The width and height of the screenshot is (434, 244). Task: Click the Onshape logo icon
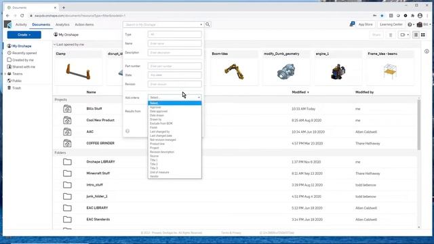[x=7, y=24]
